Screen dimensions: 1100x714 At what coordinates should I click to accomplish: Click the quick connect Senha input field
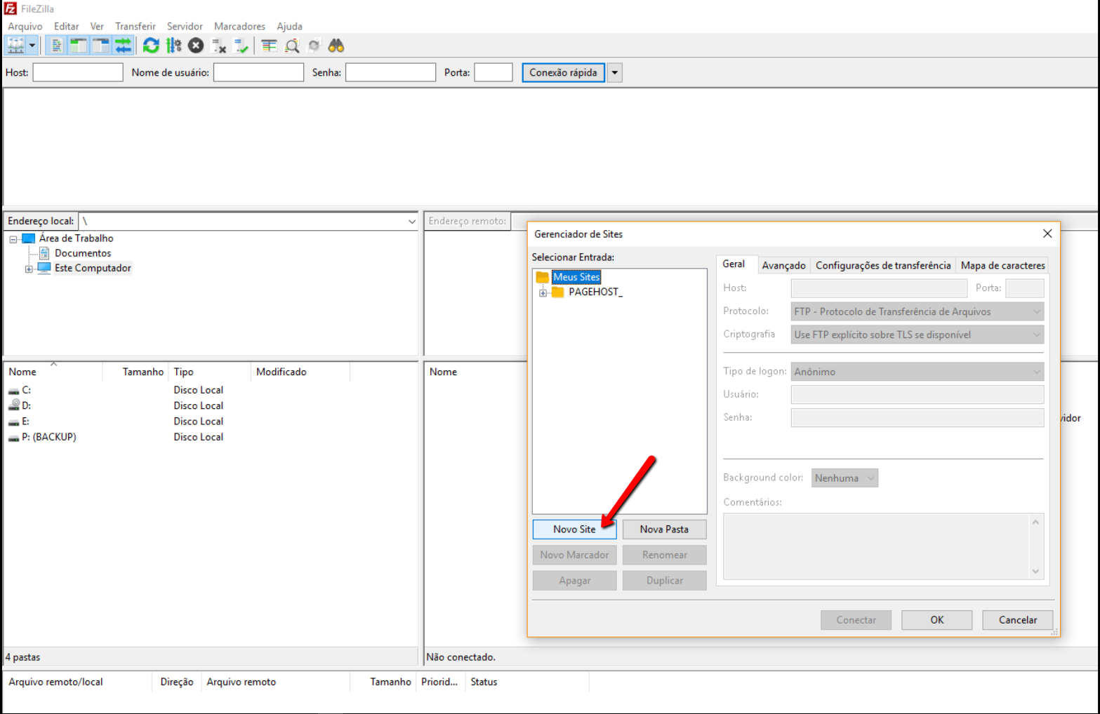pyautogui.click(x=390, y=72)
